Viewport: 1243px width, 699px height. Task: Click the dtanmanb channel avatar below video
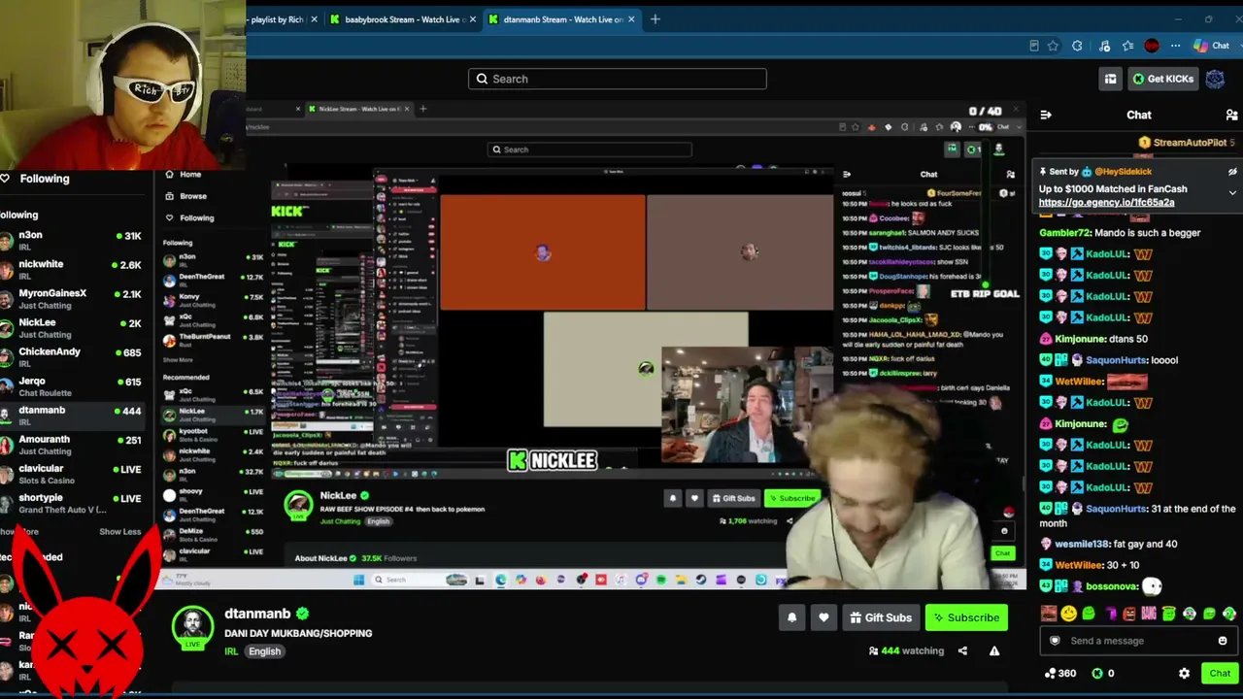tap(192, 627)
